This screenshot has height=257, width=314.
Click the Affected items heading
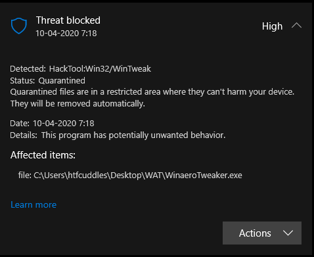tap(43, 155)
